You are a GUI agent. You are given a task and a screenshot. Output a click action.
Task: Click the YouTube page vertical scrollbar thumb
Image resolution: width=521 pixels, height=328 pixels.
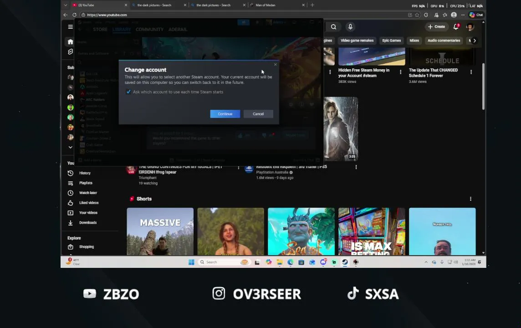pyautogui.click(x=483, y=86)
